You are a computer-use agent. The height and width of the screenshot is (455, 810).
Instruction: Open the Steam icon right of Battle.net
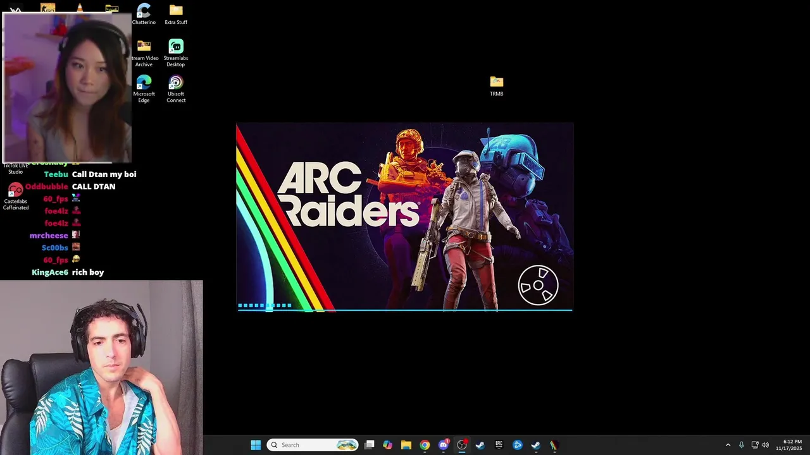tap(535, 445)
